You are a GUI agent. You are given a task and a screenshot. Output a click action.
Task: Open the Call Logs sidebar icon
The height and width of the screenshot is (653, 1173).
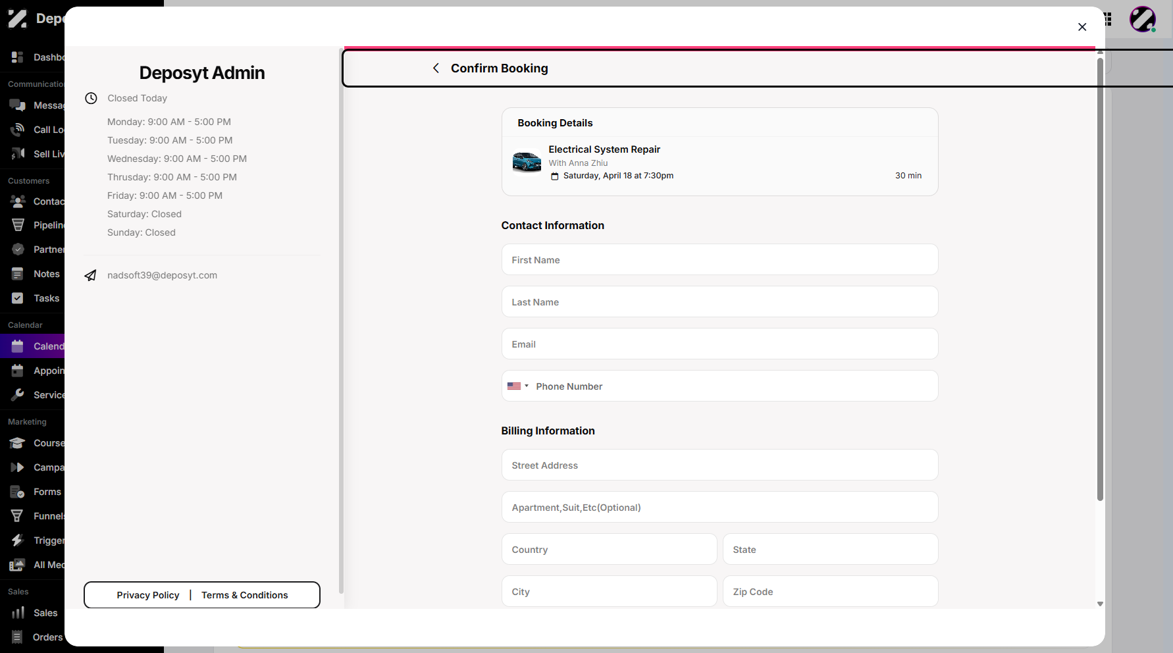coord(18,130)
